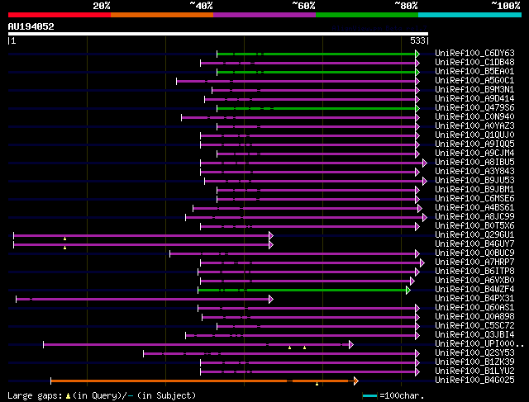
Task: Click the UniRef100_B6ITP8 label
Action: pos(474,272)
